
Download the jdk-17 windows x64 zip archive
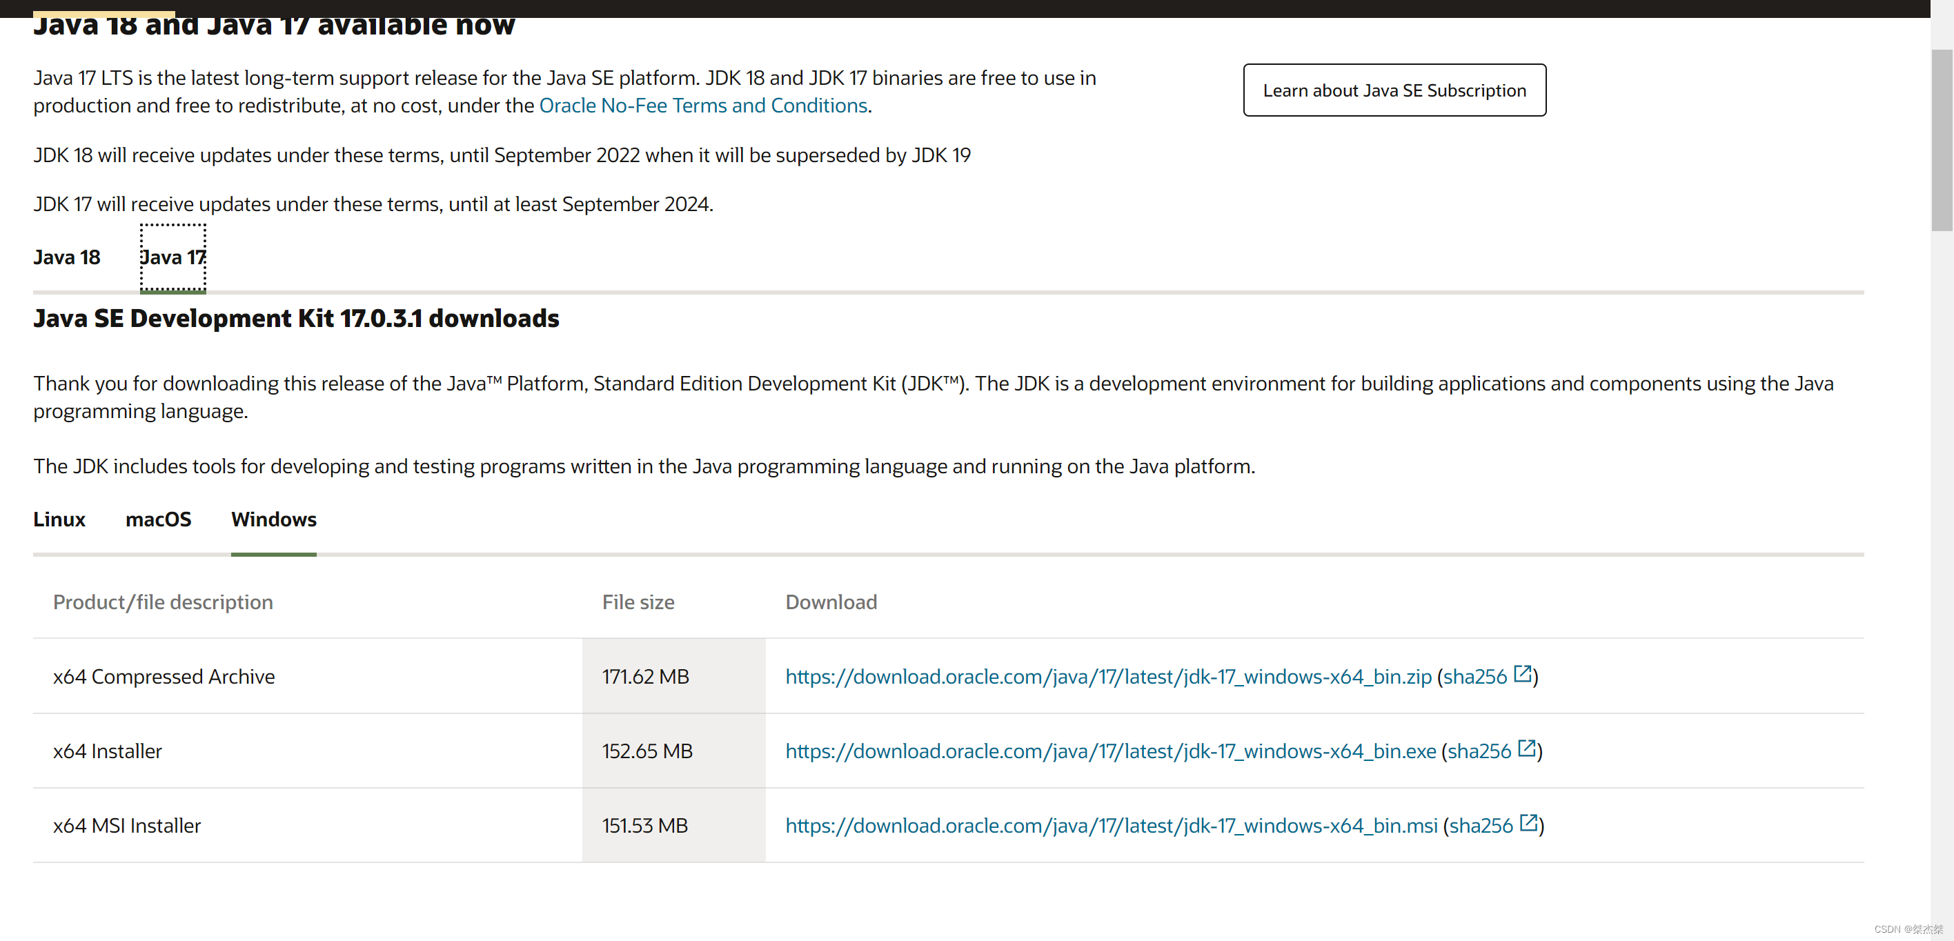pyautogui.click(x=1107, y=676)
